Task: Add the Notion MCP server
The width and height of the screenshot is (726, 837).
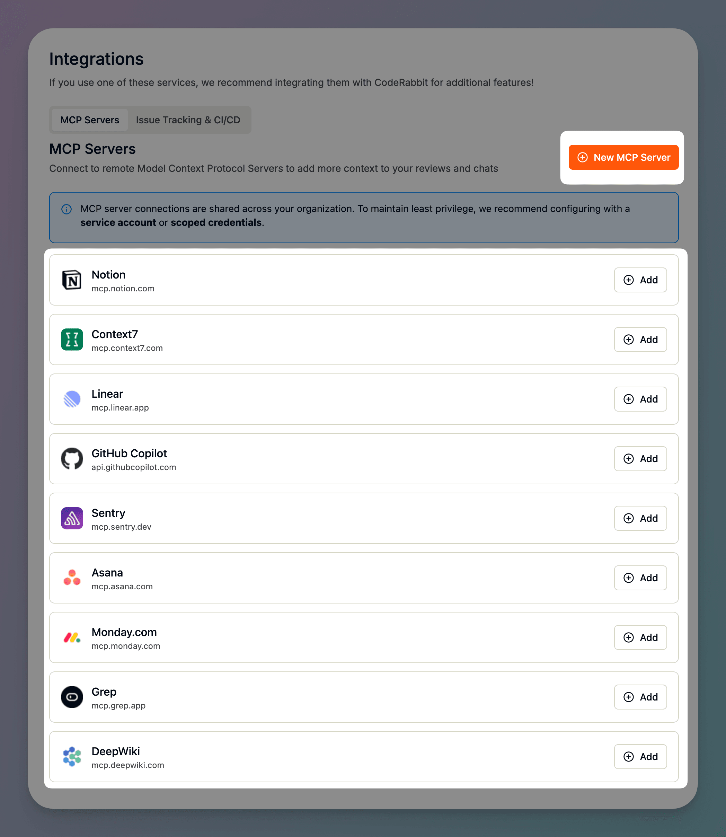Action: [x=640, y=280]
